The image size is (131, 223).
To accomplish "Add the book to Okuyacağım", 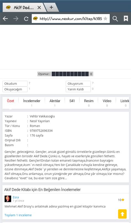I will (x=15, y=89).
